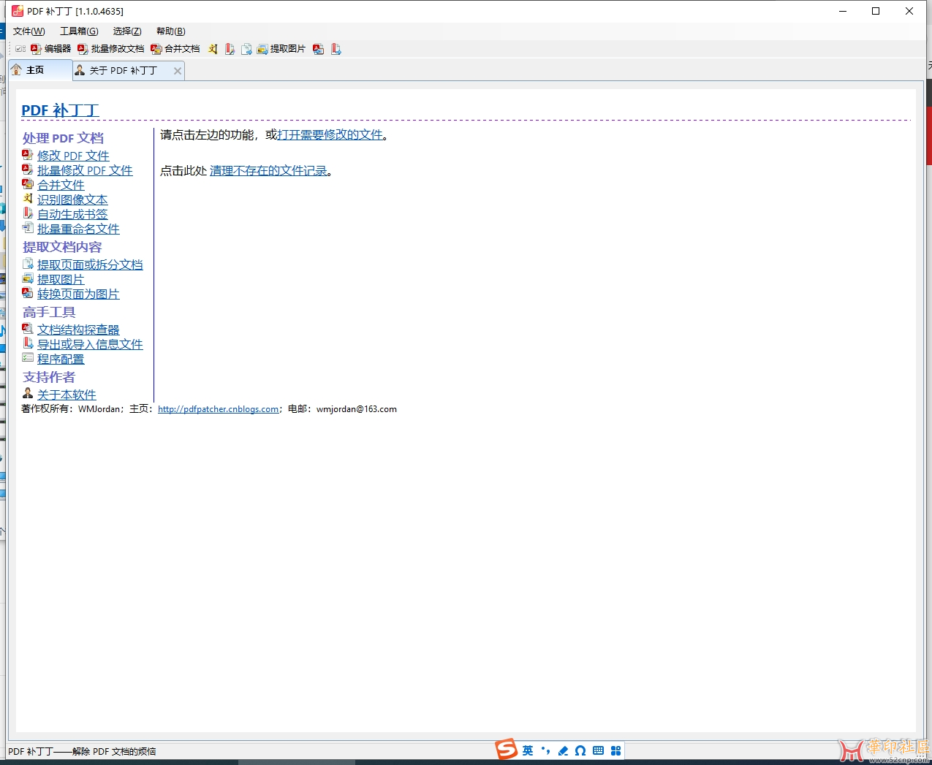Open 文档结构探查器 from the left list
Viewport: 932px width, 765px height.
tap(78, 330)
